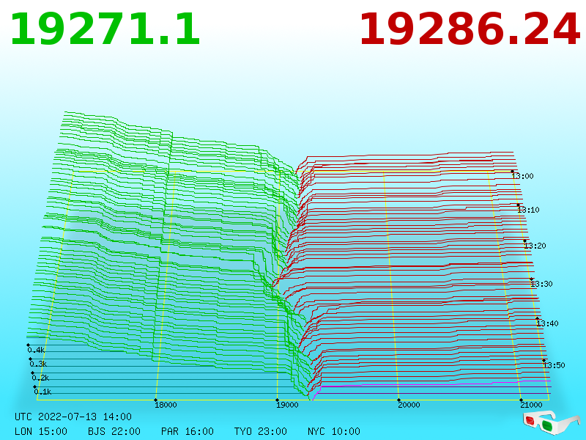
Task: Click the 3D anaglyph glasses icon
Action: [551, 423]
